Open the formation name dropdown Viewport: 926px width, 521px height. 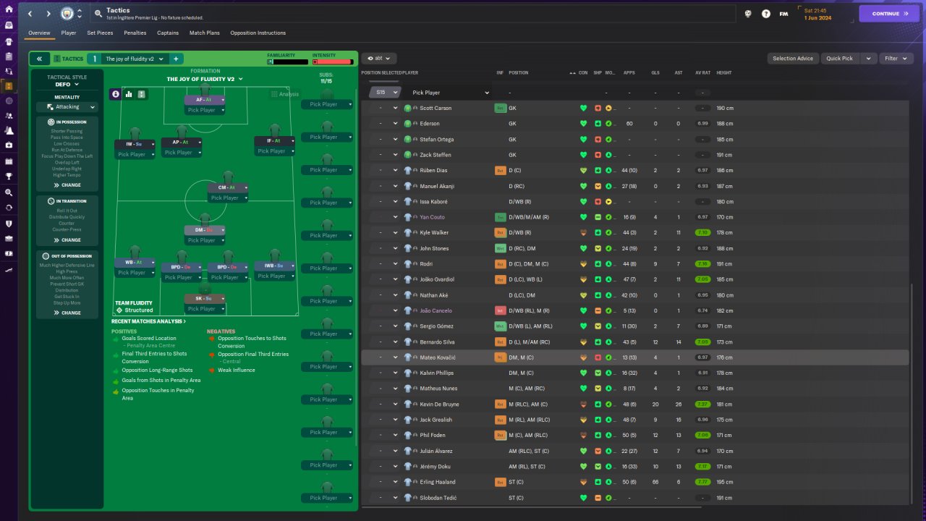(x=205, y=79)
